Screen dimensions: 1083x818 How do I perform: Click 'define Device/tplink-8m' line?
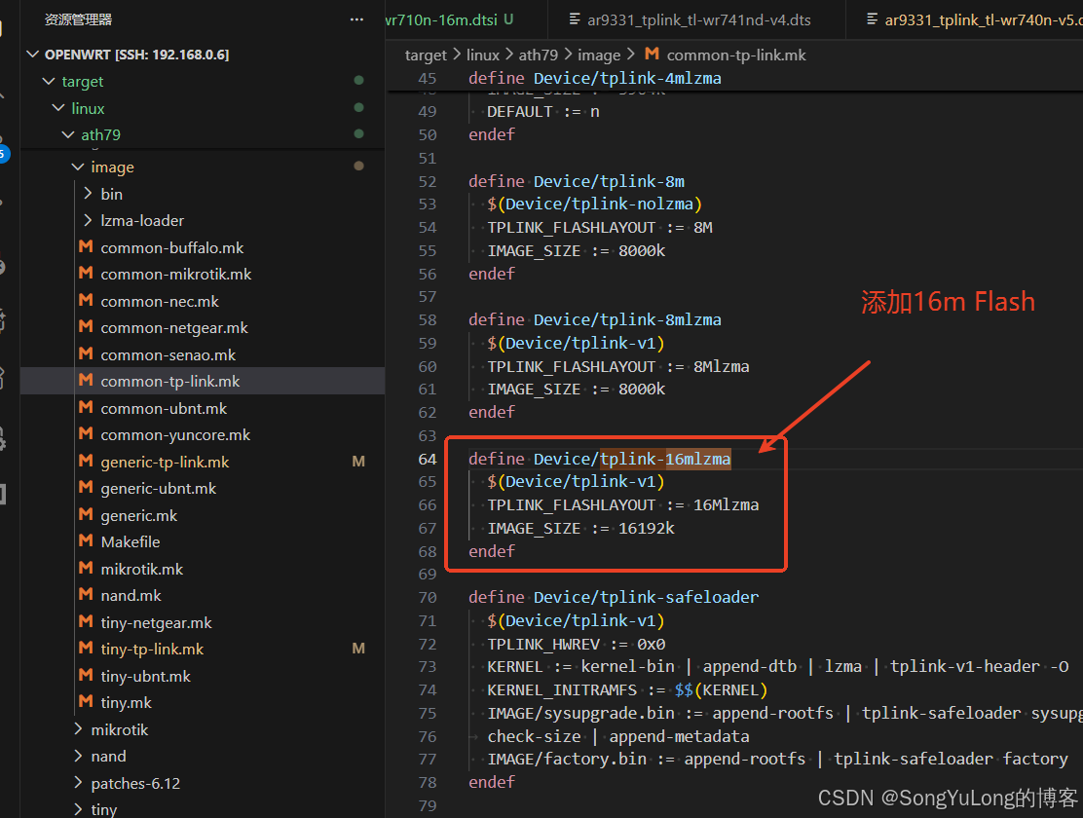[x=577, y=181]
